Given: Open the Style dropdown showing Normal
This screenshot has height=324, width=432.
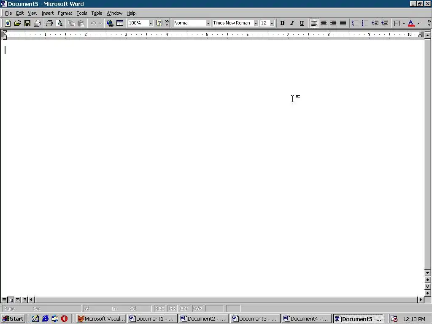Looking at the screenshot, I should point(208,23).
